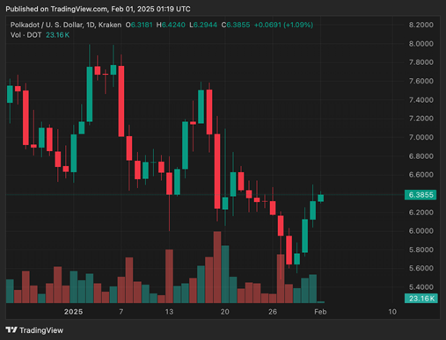Select the 8.0000 price axis label
Image resolution: width=446 pixels, height=340 pixels.
pos(421,44)
